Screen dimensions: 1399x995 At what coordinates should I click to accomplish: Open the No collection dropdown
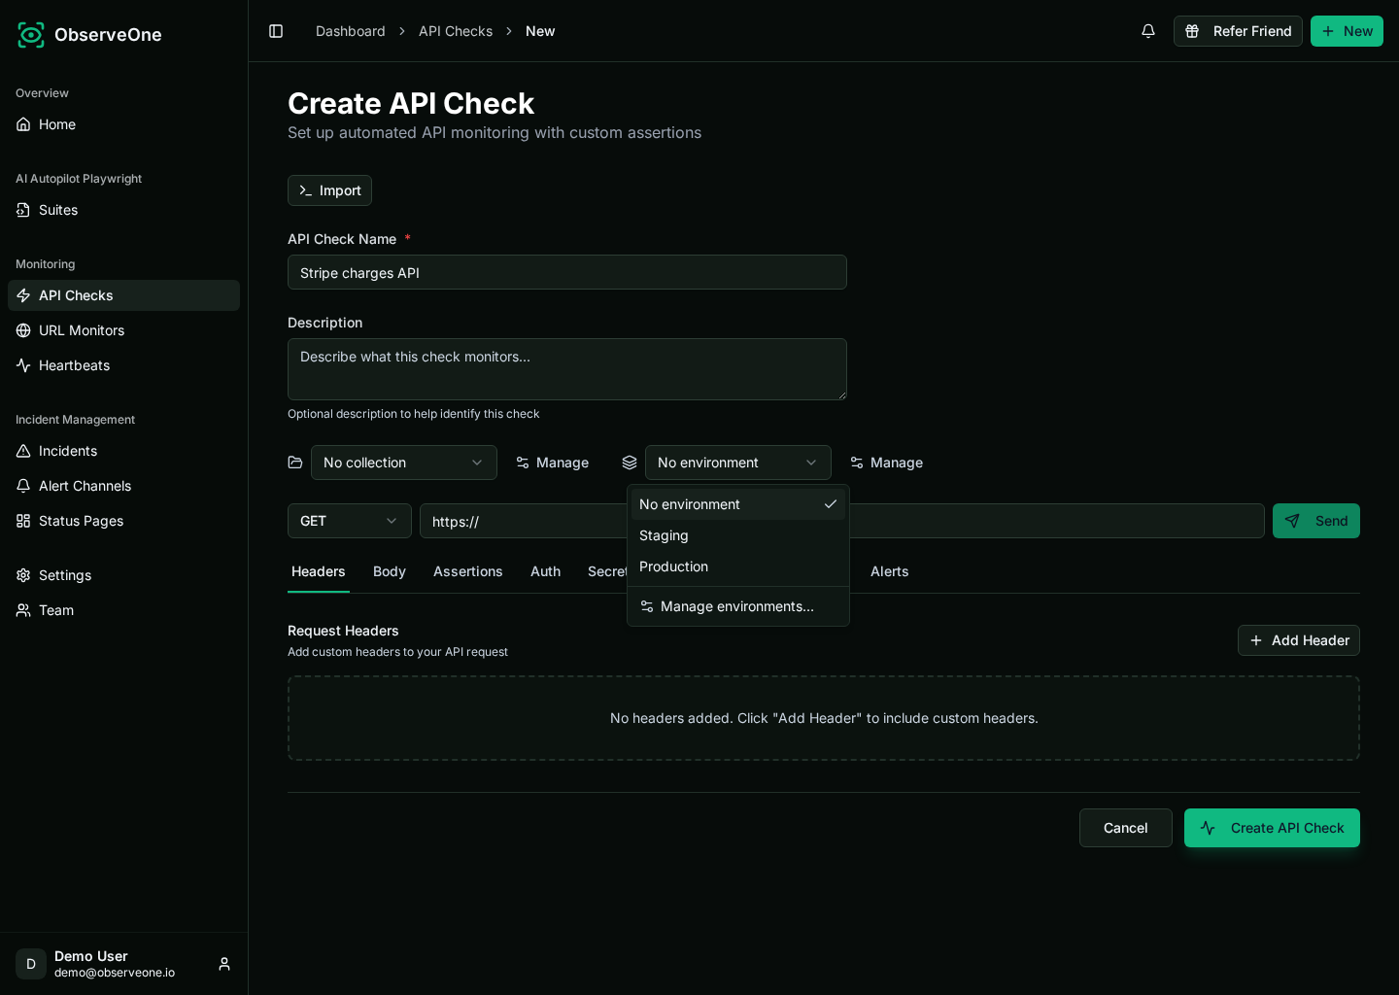coord(404,463)
